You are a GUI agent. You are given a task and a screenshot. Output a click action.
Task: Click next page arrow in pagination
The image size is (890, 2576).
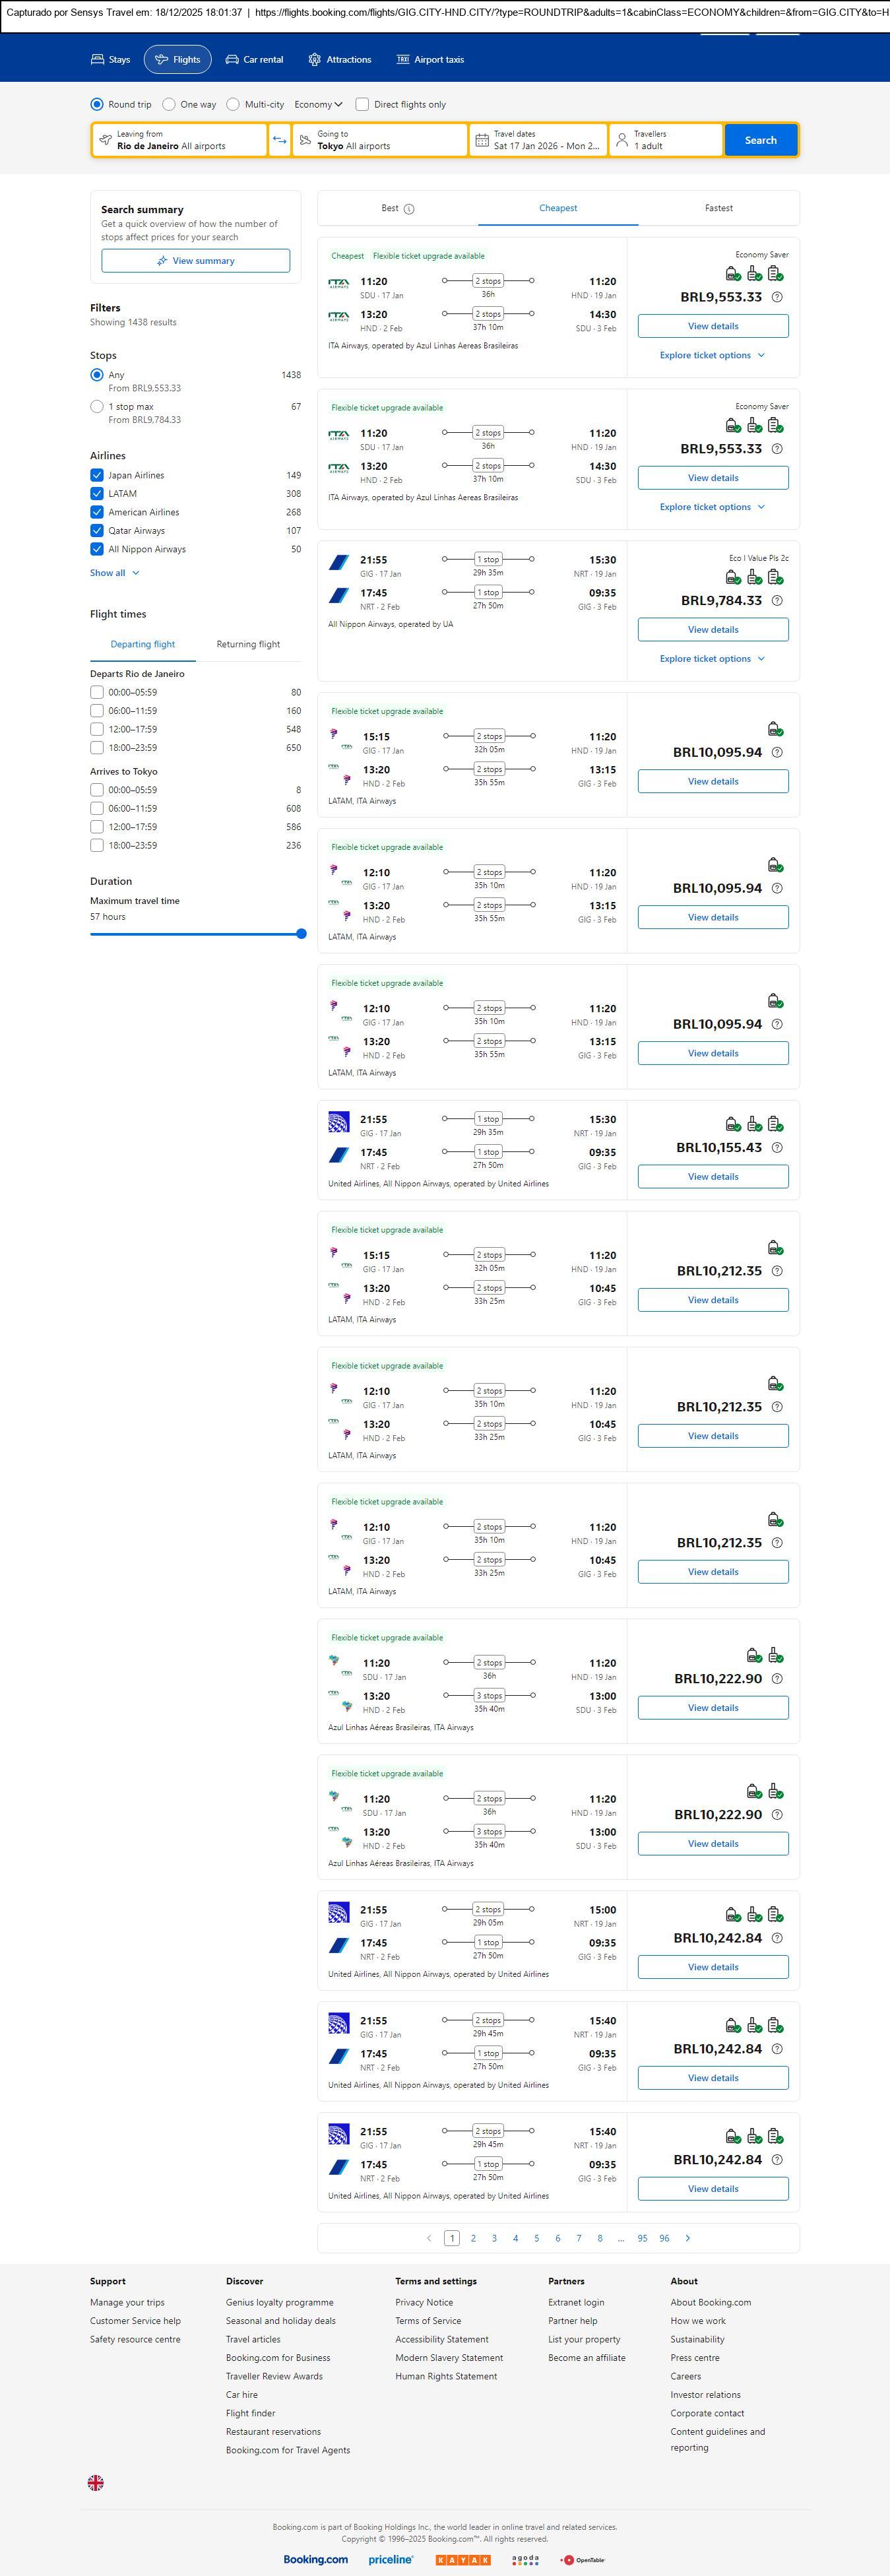(687, 2238)
